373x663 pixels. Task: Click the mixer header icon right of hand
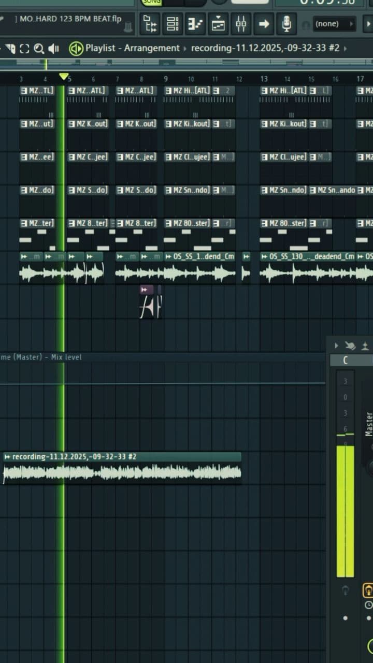point(365,346)
